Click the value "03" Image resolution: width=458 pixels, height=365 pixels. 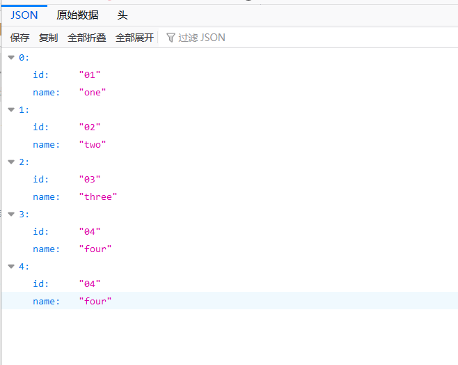pos(90,180)
